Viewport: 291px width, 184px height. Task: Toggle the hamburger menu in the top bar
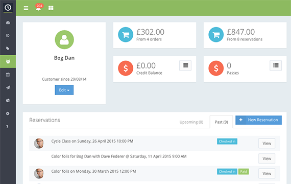click(x=26, y=8)
